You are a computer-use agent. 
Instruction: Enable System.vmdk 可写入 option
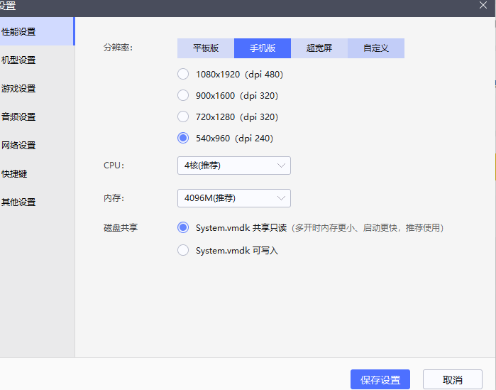coord(183,250)
